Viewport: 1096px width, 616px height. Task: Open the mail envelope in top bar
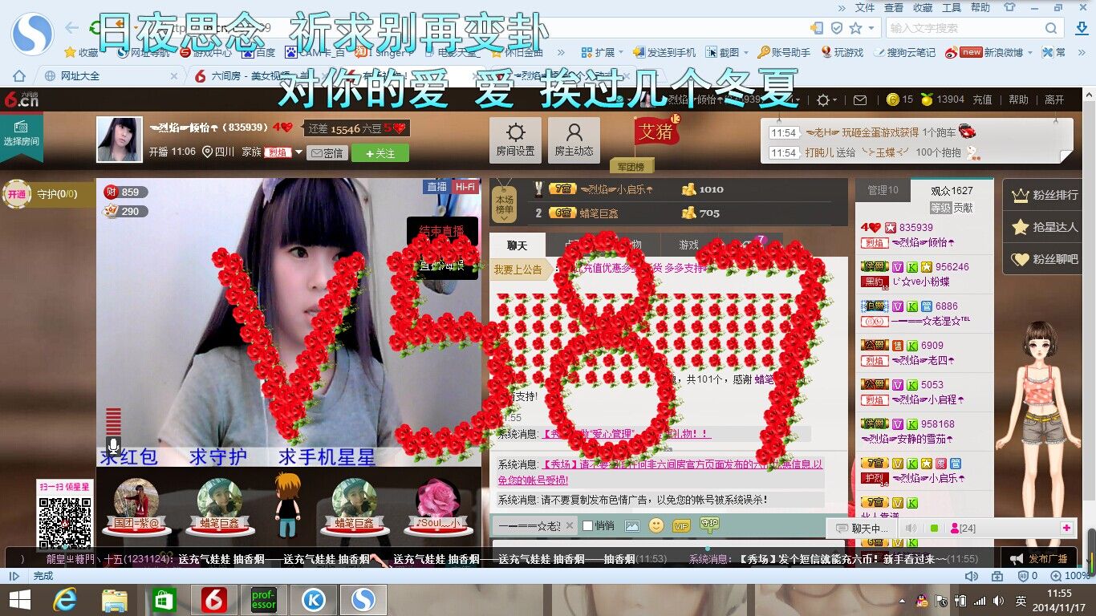[859, 100]
